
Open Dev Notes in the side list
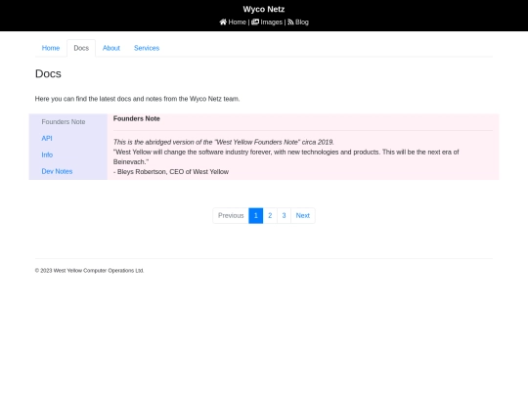pyautogui.click(x=57, y=171)
